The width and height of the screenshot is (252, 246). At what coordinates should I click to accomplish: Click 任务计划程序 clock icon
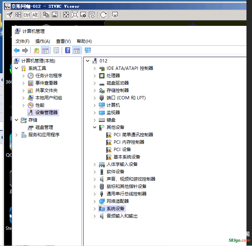31,76
